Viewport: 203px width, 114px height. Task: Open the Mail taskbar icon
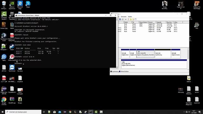[x=60, y=112]
